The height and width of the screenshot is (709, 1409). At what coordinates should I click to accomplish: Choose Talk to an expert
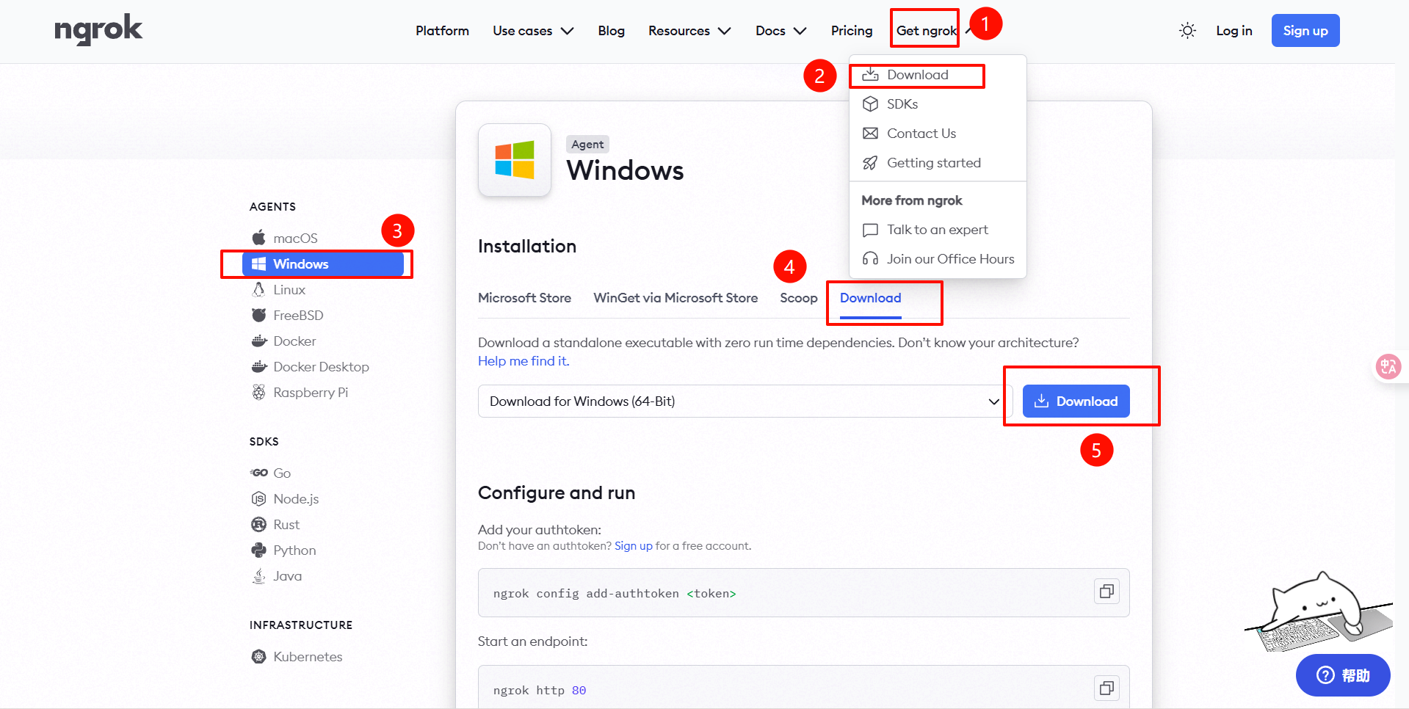click(x=938, y=230)
